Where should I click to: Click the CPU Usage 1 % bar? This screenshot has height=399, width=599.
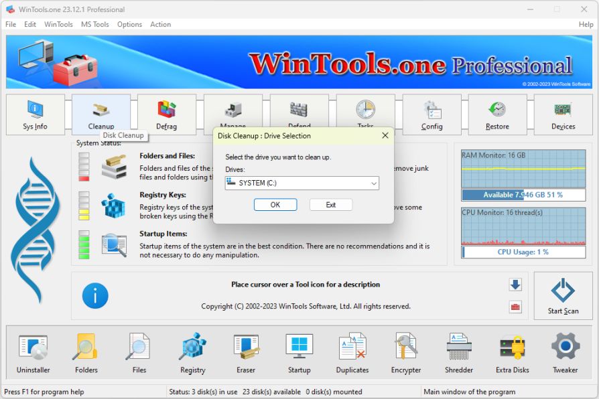point(523,252)
